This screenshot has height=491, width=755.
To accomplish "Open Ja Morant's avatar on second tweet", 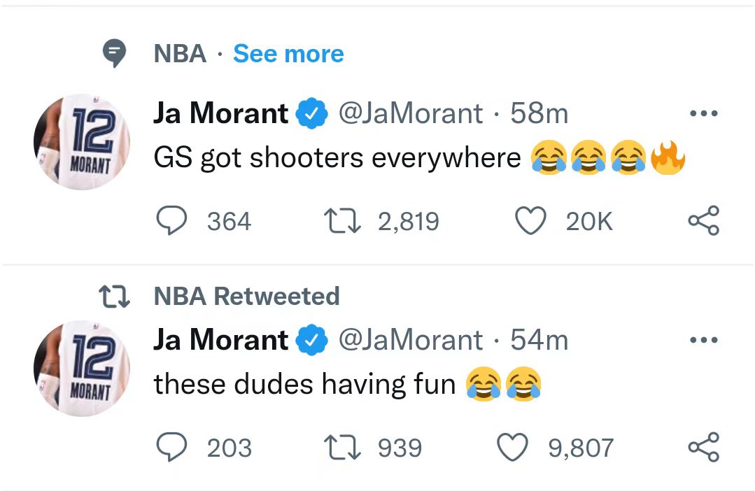I will pyautogui.click(x=82, y=369).
